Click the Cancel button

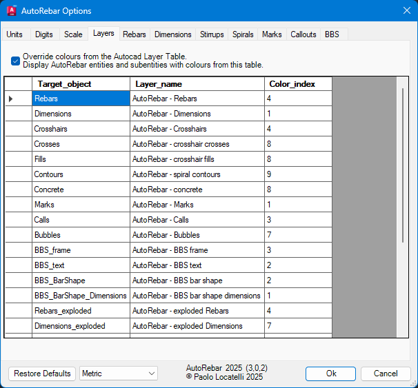(x=386, y=374)
